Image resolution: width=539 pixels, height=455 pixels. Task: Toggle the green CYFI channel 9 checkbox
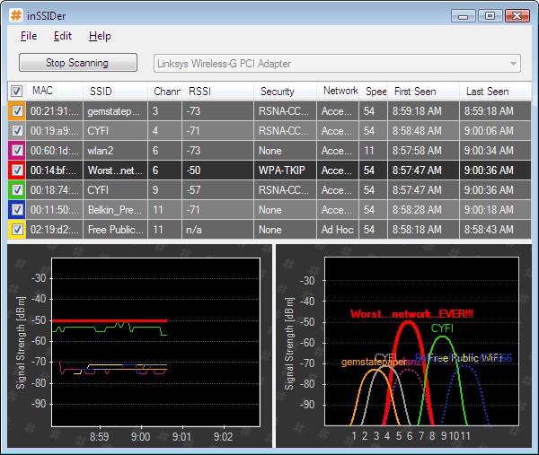coord(16,189)
